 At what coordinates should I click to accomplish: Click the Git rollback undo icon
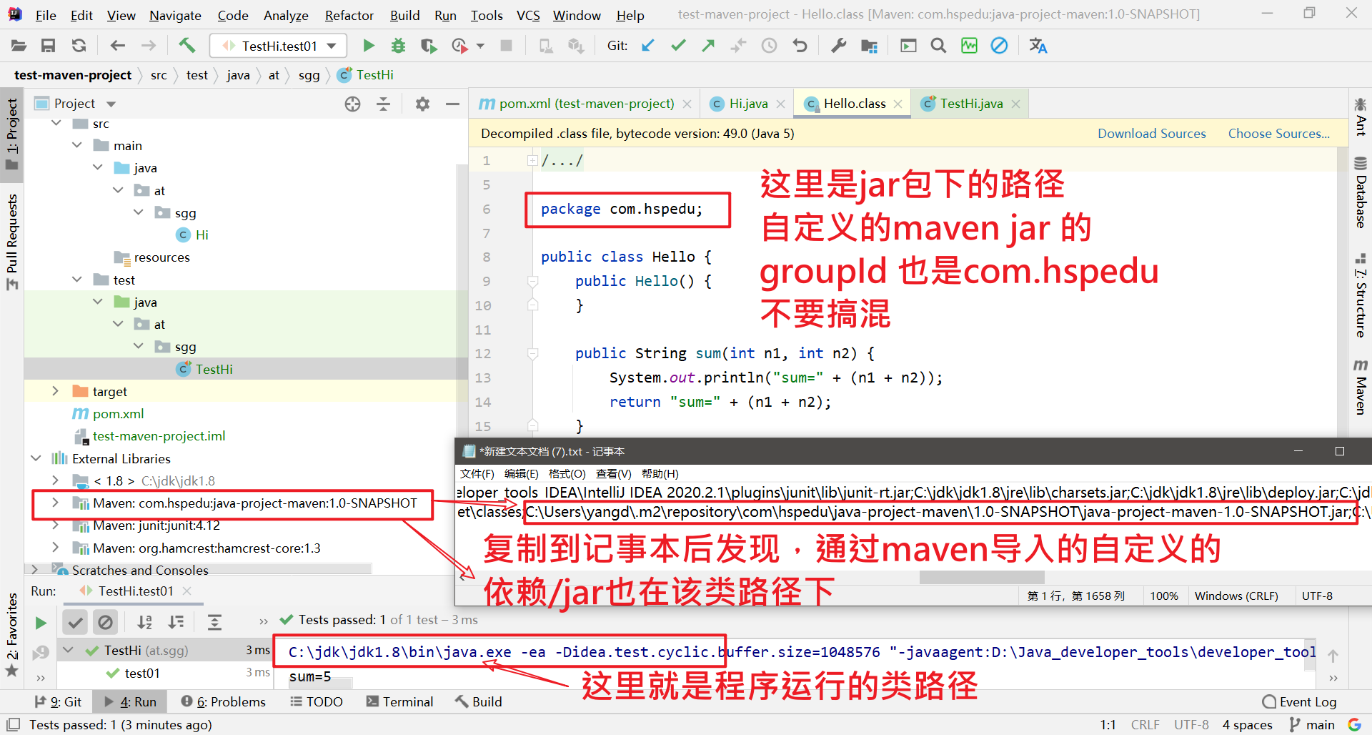point(800,46)
